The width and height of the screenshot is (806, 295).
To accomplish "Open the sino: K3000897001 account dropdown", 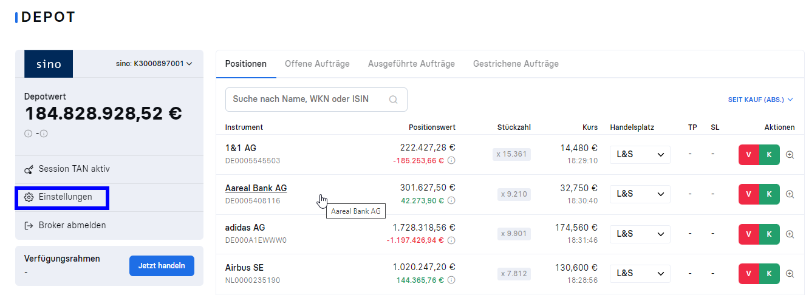I will [x=154, y=64].
